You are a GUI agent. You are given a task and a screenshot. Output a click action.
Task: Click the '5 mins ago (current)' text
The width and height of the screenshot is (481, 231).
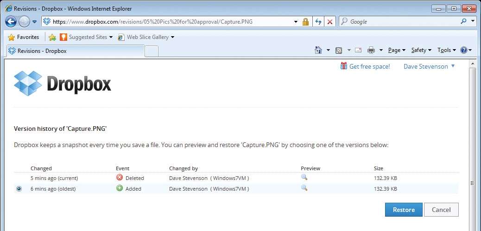(x=54, y=178)
